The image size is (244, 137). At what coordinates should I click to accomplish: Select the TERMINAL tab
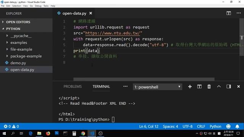(x=101, y=86)
